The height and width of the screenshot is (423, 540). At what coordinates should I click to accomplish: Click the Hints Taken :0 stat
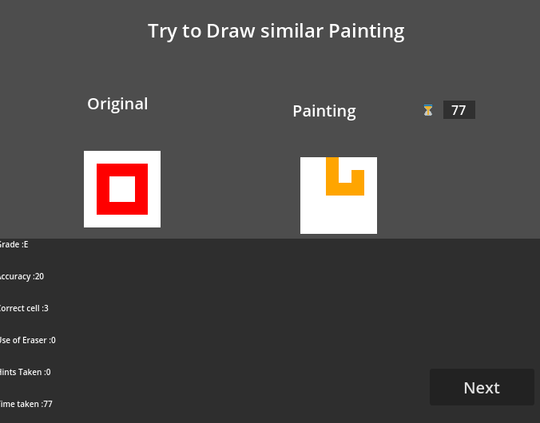pyautogui.click(x=25, y=372)
